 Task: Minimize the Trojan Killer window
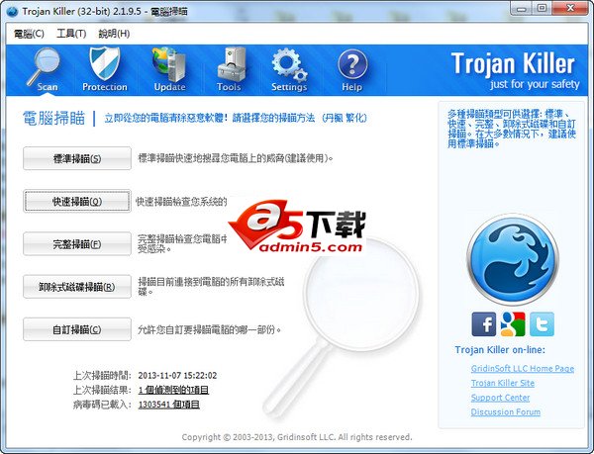[x=521, y=8]
